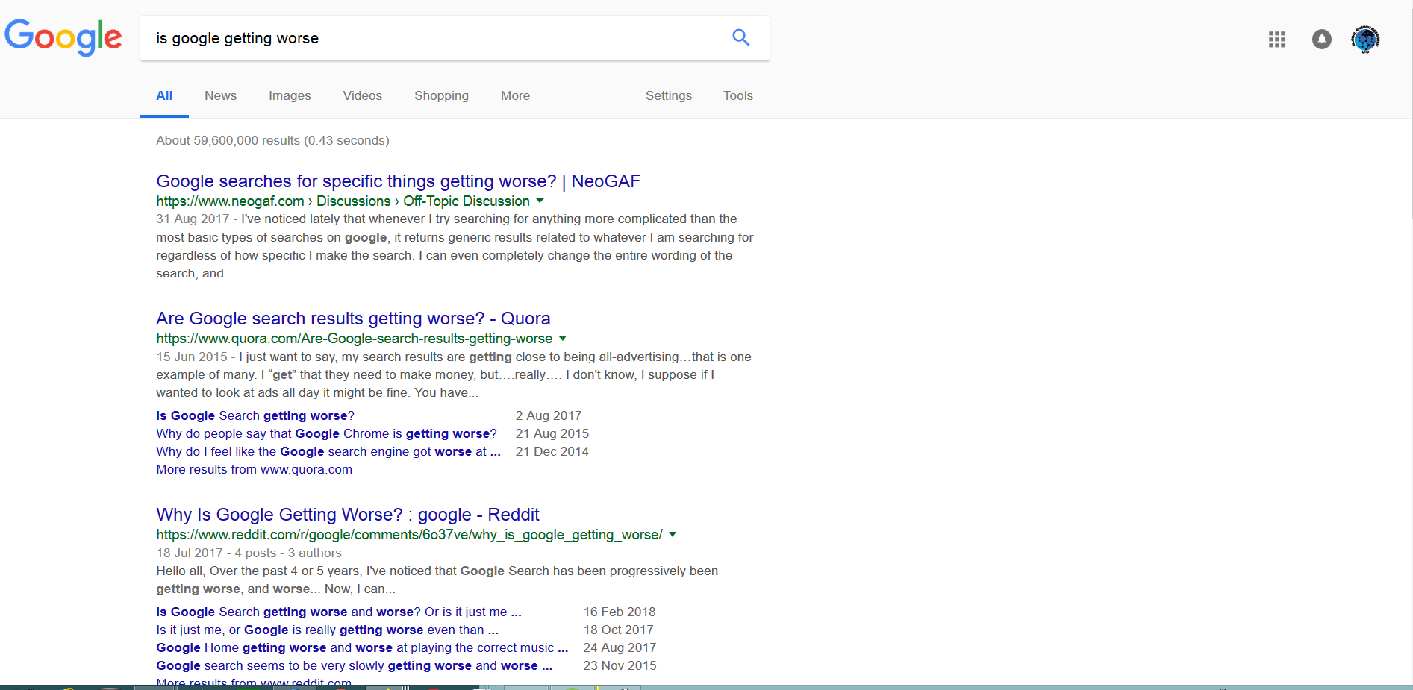
Task: Open the notifications bell
Action: pos(1322,39)
